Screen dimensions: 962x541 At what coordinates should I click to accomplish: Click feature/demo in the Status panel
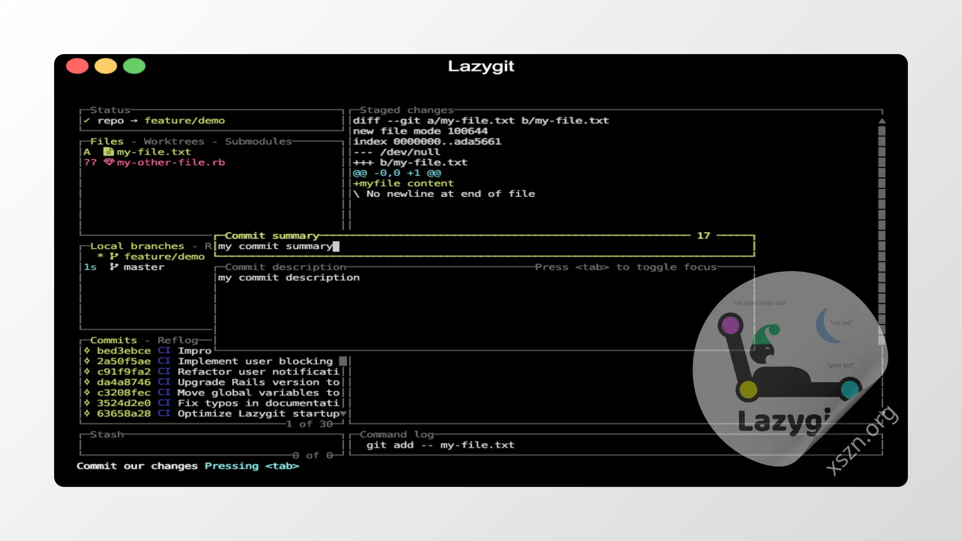tap(185, 121)
